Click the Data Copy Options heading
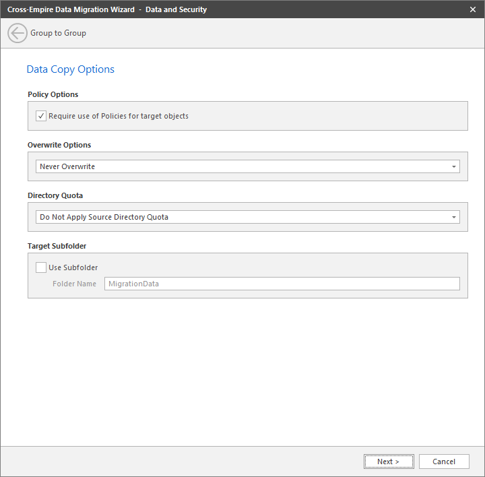This screenshot has width=485, height=477. pos(70,69)
